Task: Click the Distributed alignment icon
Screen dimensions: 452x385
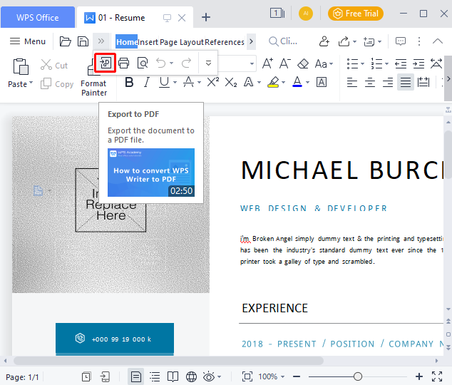Action: (423, 83)
